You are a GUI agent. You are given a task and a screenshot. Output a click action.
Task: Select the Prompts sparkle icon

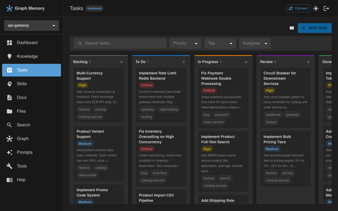tap(10, 152)
